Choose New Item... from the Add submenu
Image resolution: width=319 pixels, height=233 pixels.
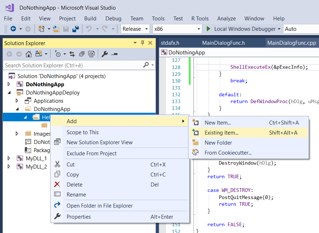249,123
